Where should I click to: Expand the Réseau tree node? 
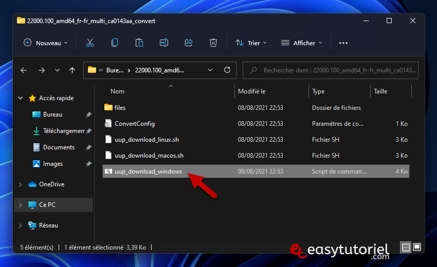pos(21,225)
